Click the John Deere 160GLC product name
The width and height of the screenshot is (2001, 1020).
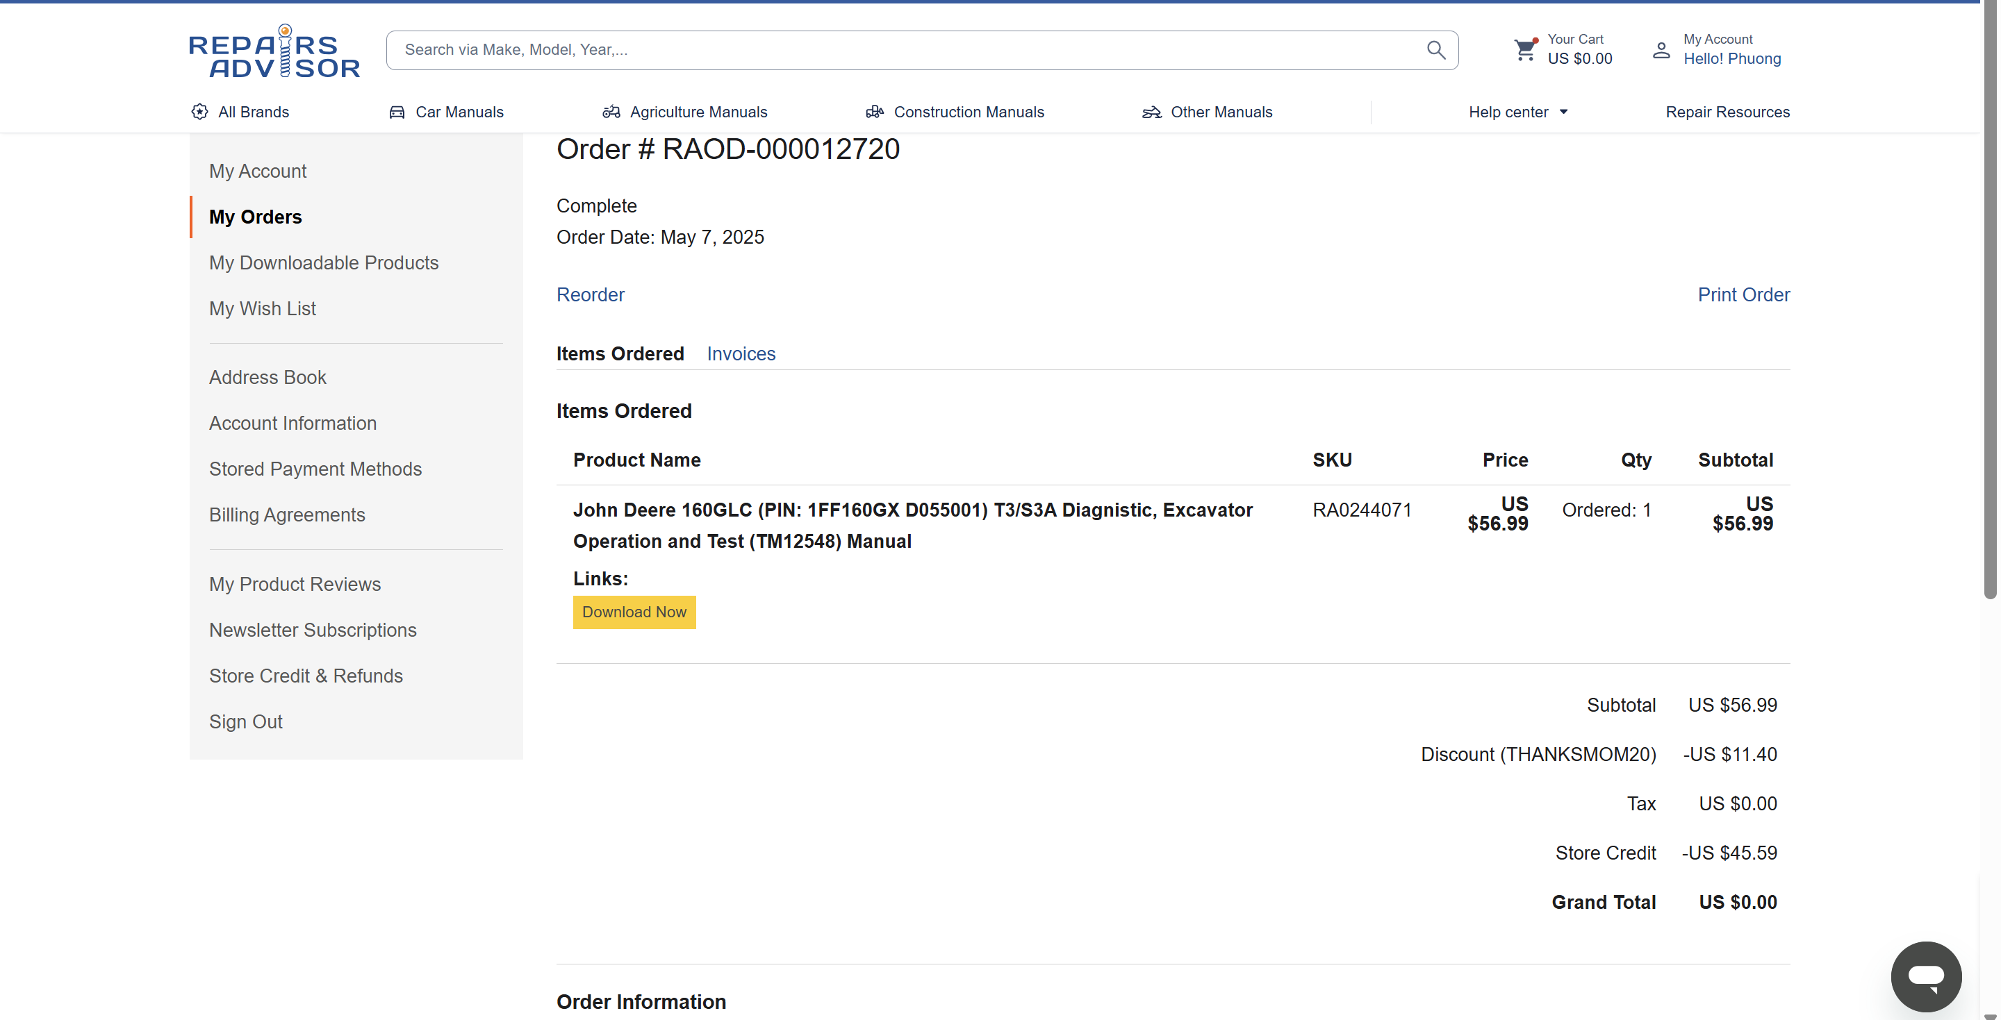(913, 526)
